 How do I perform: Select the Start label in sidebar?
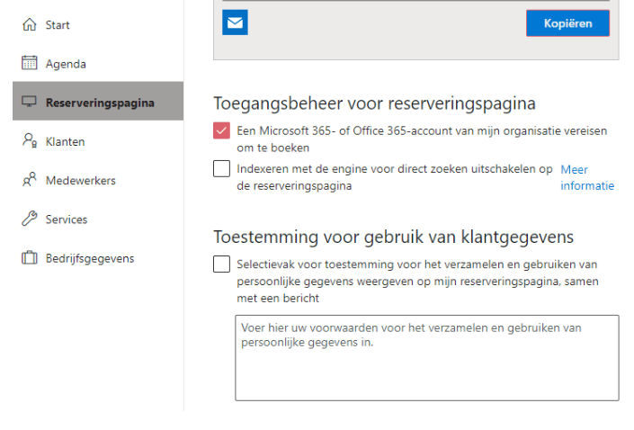[58, 25]
